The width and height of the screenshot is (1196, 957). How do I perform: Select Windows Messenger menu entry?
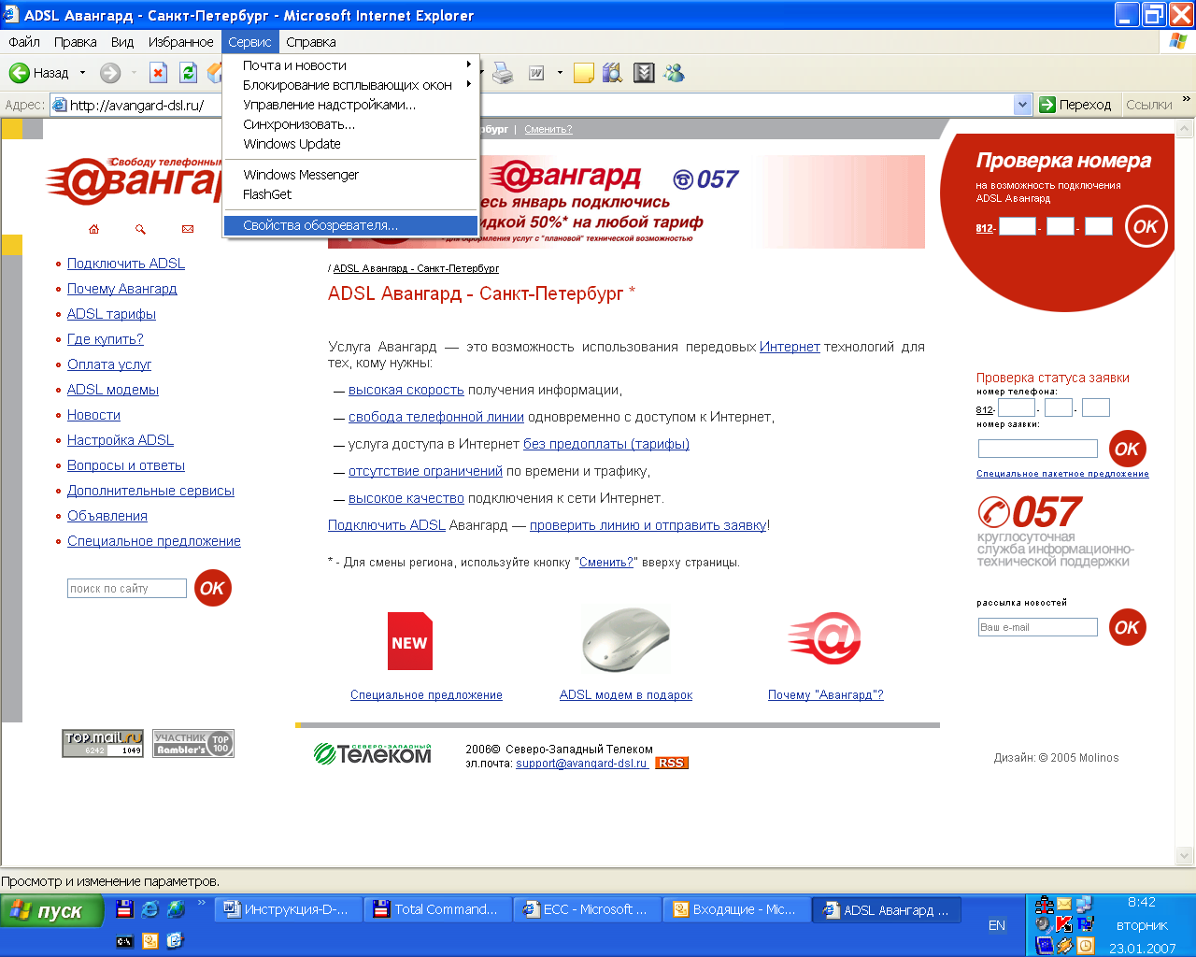350,175
